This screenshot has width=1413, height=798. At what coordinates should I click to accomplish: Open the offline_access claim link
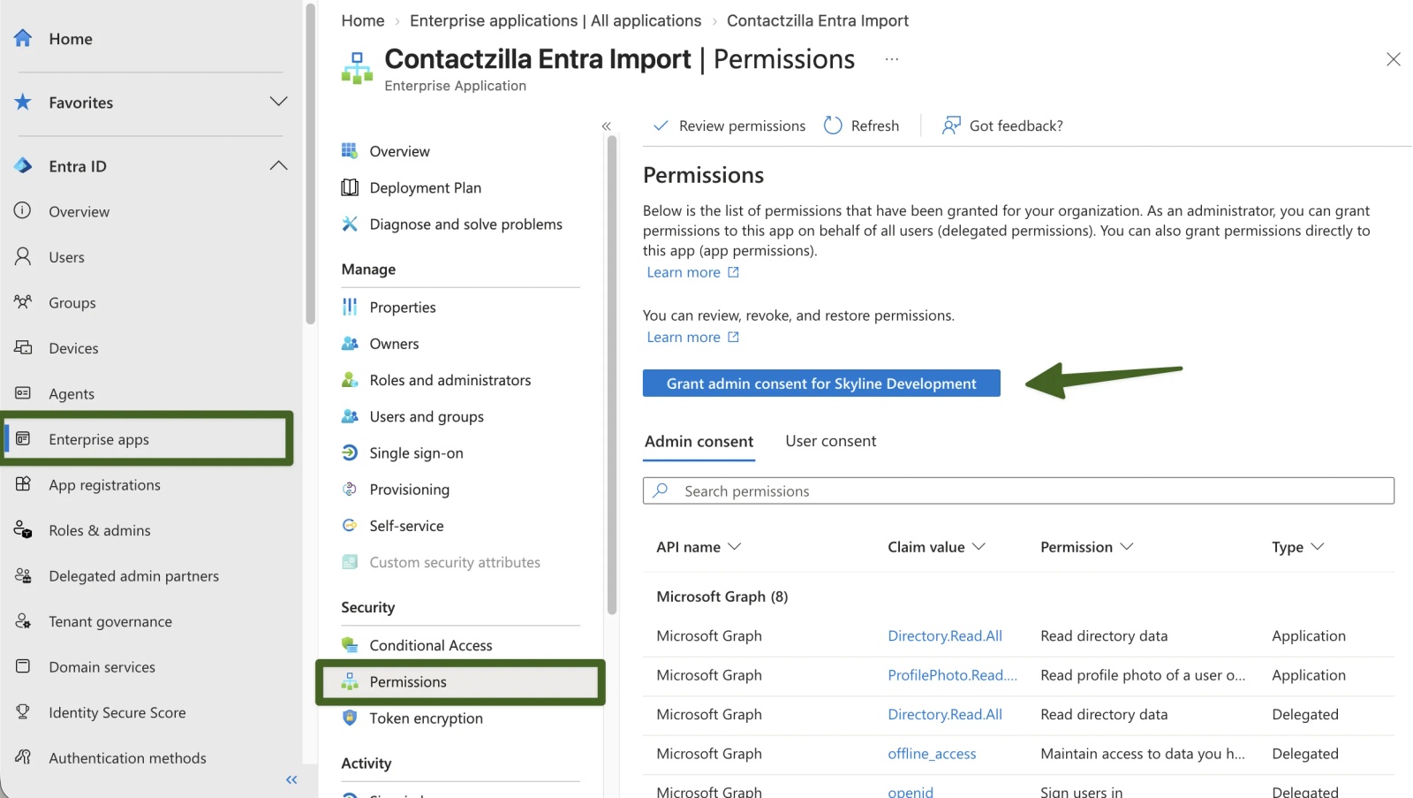932,754
